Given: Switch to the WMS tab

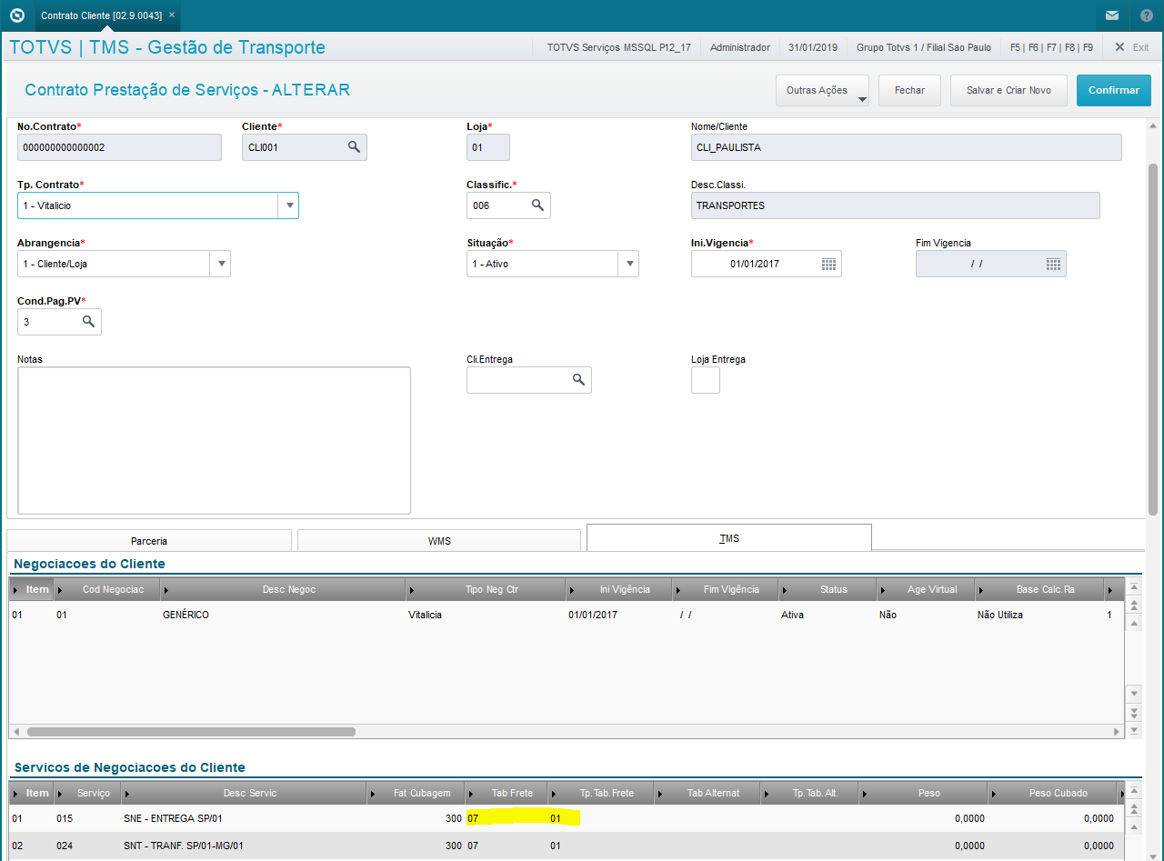Looking at the screenshot, I should 439,540.
